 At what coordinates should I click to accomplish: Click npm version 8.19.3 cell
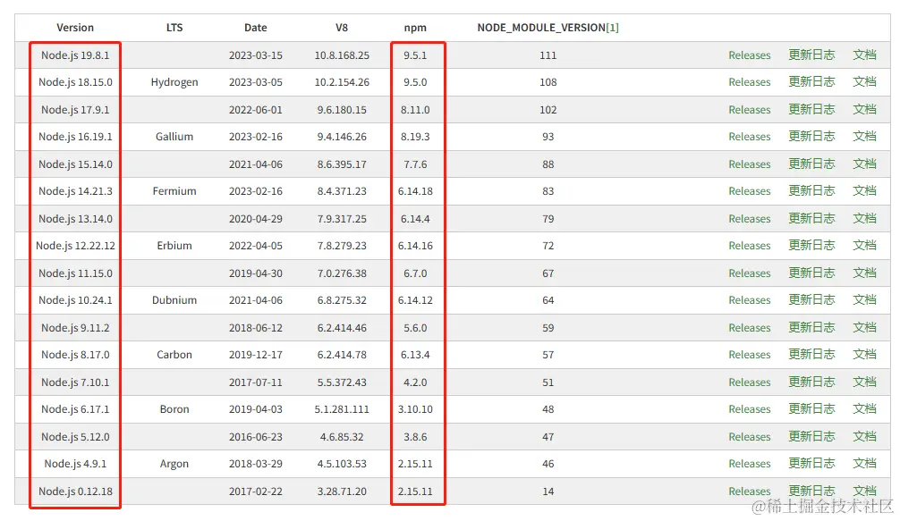point(415,137)
